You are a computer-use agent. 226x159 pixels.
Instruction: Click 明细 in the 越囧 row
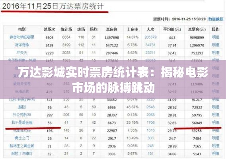click(x=216, y=107)
